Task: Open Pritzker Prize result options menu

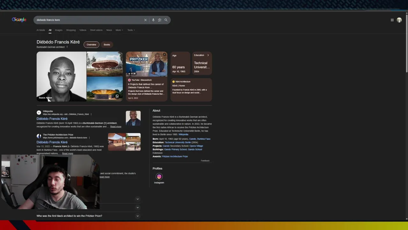Action: [x=89, y=138]
